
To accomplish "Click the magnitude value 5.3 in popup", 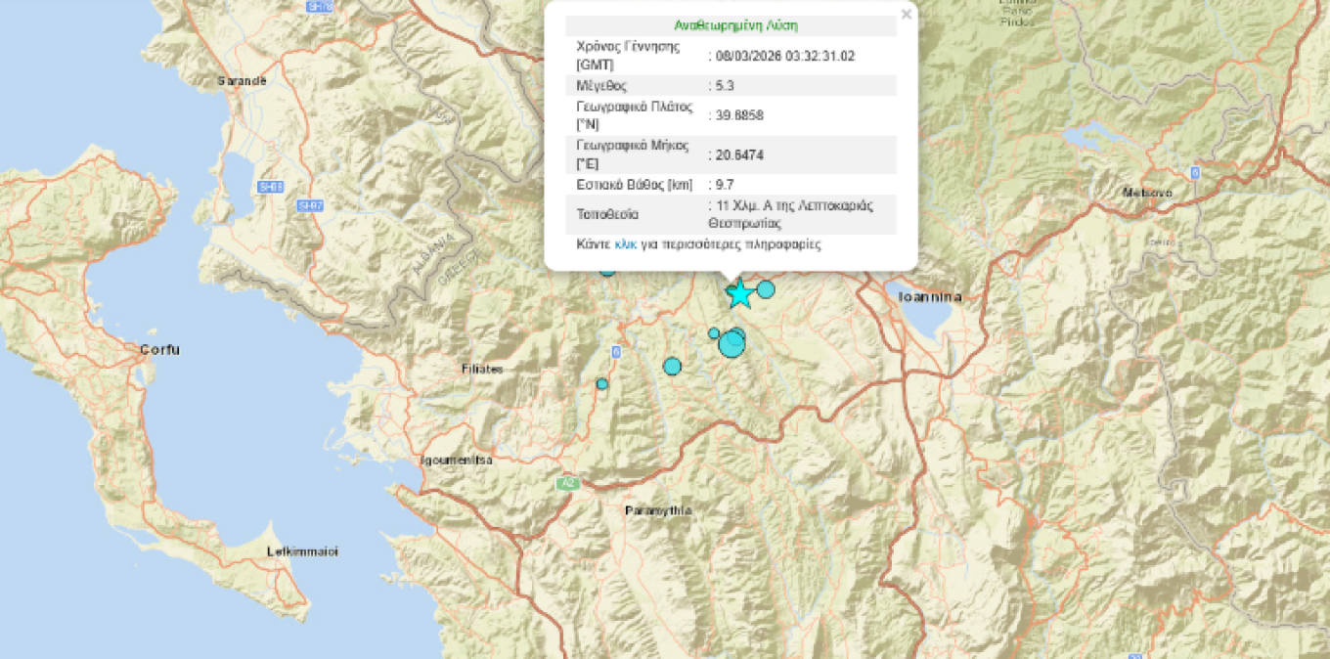I will click(x=725, y=85).
